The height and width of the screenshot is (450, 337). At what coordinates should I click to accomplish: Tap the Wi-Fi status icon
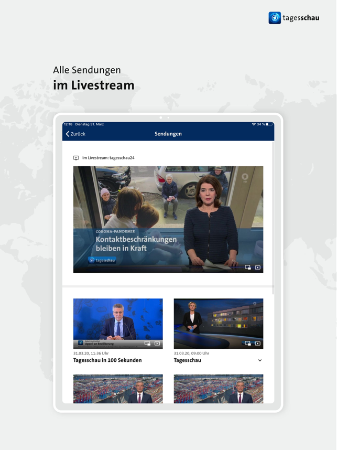pyautogui.click(x=254, y=124)
